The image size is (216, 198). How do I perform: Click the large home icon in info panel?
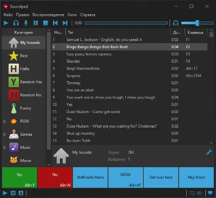61,156
